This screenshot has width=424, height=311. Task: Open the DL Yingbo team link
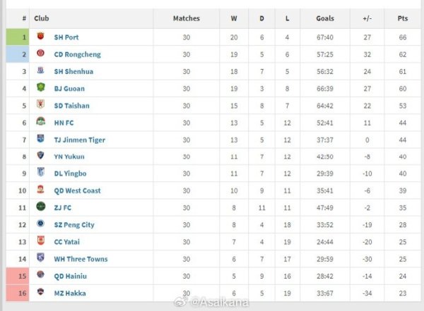coord(70,173)
